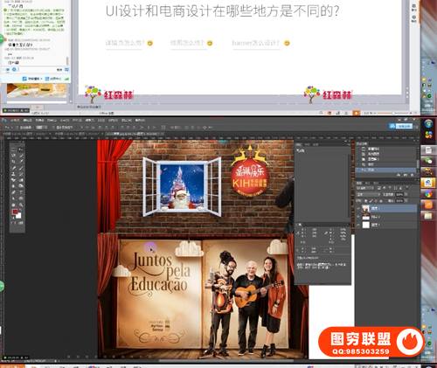Viewport: 437px width, 368px height.
Task: Select the Rectangular Marquee tool in Photoshop
Action: point(13,149)
